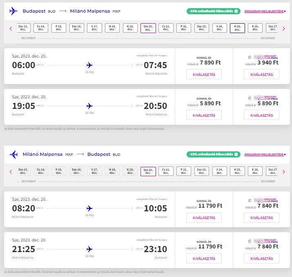Choose 3 940 Ft Wizz Discount Club price
This screenshot has height=277, width=292.
[x=261, y=74]
